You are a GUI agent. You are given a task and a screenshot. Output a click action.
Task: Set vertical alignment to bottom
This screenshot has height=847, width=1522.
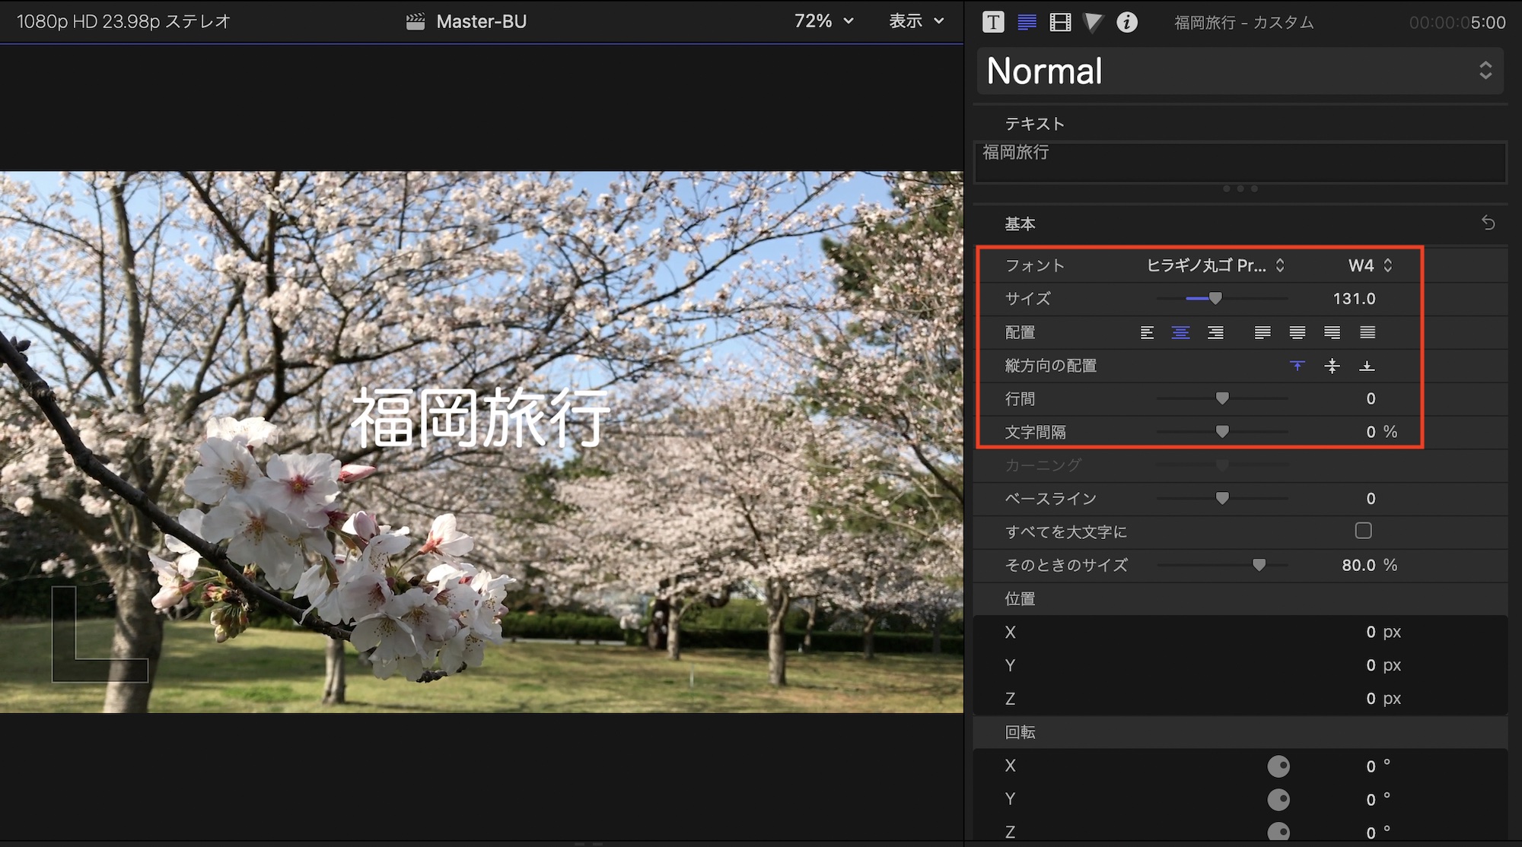[x=1367, y=366]
